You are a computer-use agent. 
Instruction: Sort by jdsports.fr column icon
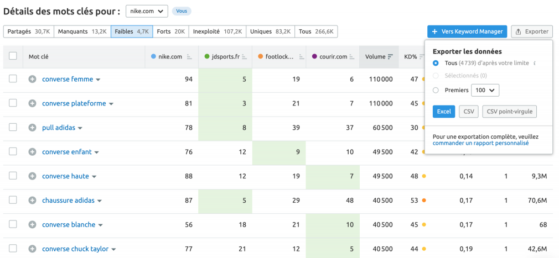244,56
